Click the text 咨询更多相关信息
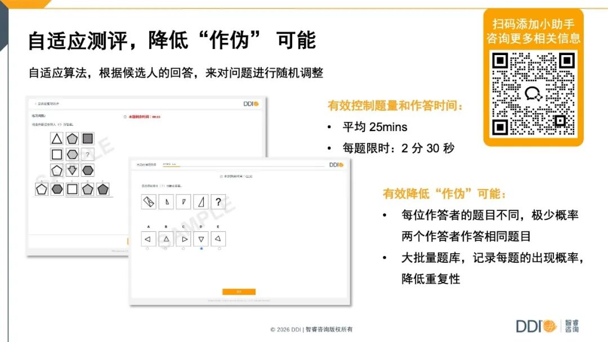The image size is (608, 342). pyautogui.click(x=533, y=38)
